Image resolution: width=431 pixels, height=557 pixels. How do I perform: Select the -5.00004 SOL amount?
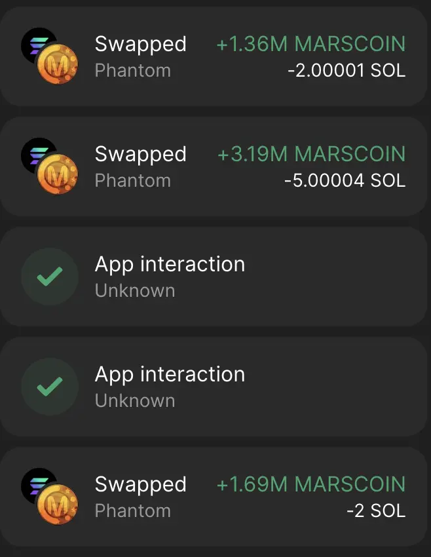tap(345, 180)
